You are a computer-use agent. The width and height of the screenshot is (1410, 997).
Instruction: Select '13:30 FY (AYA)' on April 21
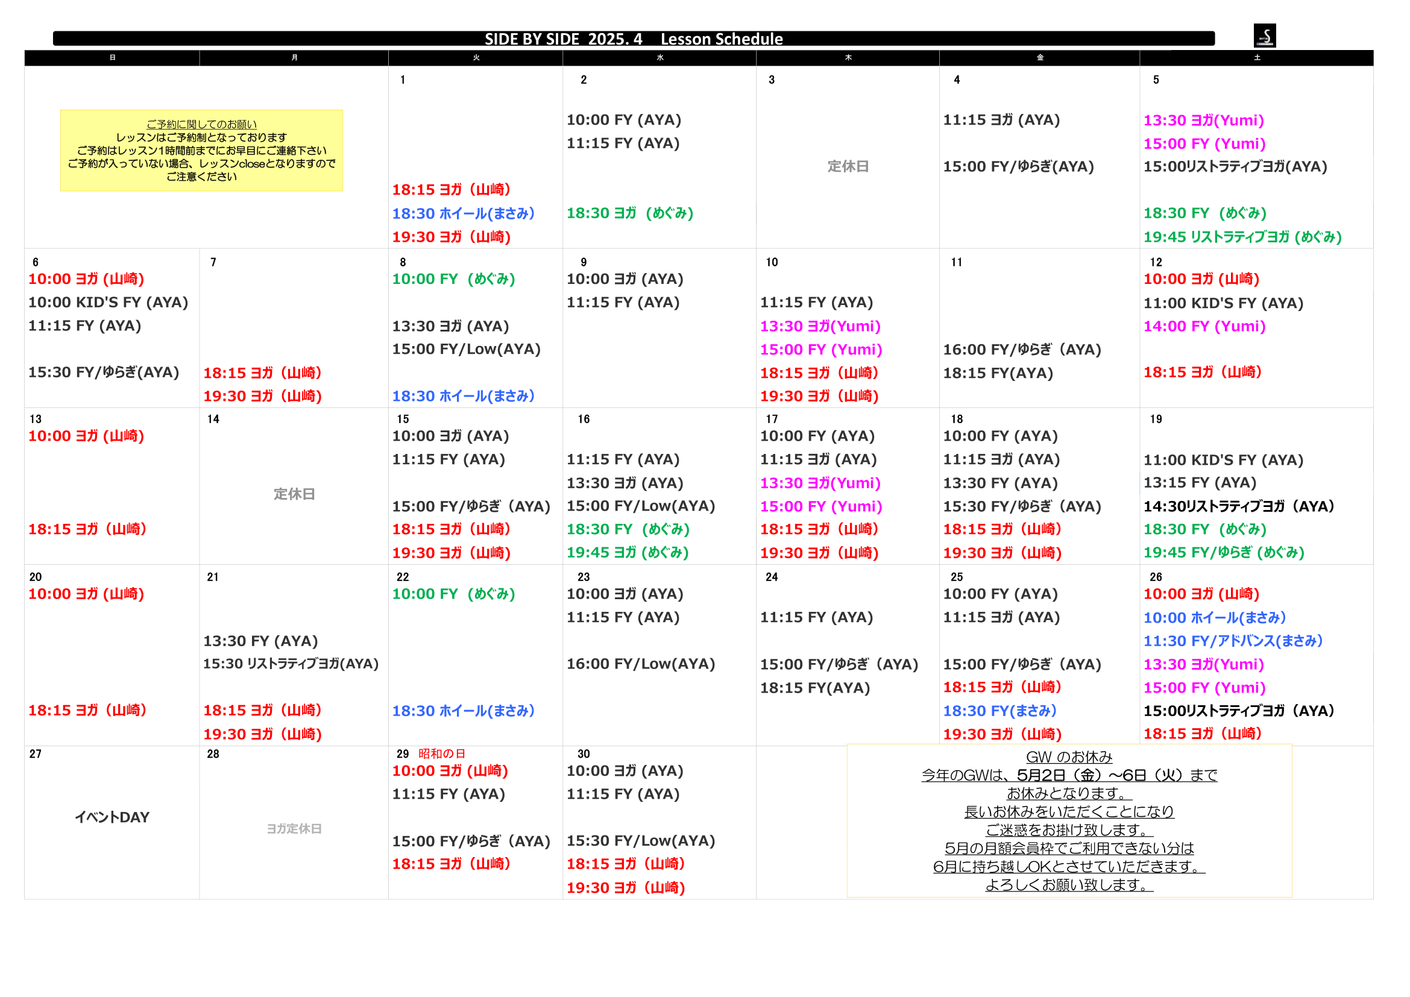[260, 641]
